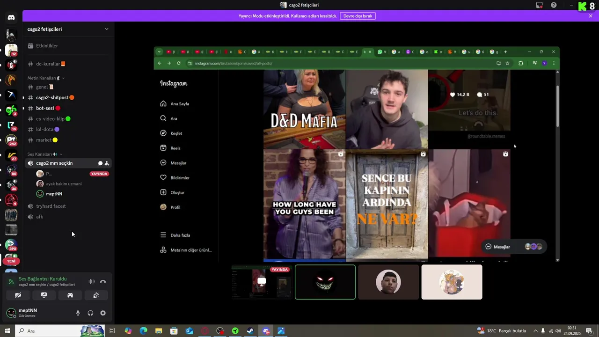The image size is (599, 337).
Task: Click the SENCE BU KAPININ ARDINDA post
Action: pos(387,203)
